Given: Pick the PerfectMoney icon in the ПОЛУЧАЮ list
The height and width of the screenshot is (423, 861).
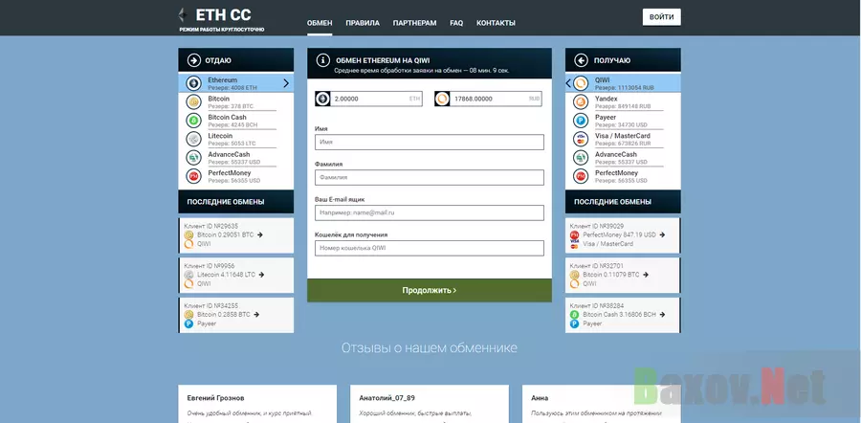Looking at the screenshot, I should [581, 176].
